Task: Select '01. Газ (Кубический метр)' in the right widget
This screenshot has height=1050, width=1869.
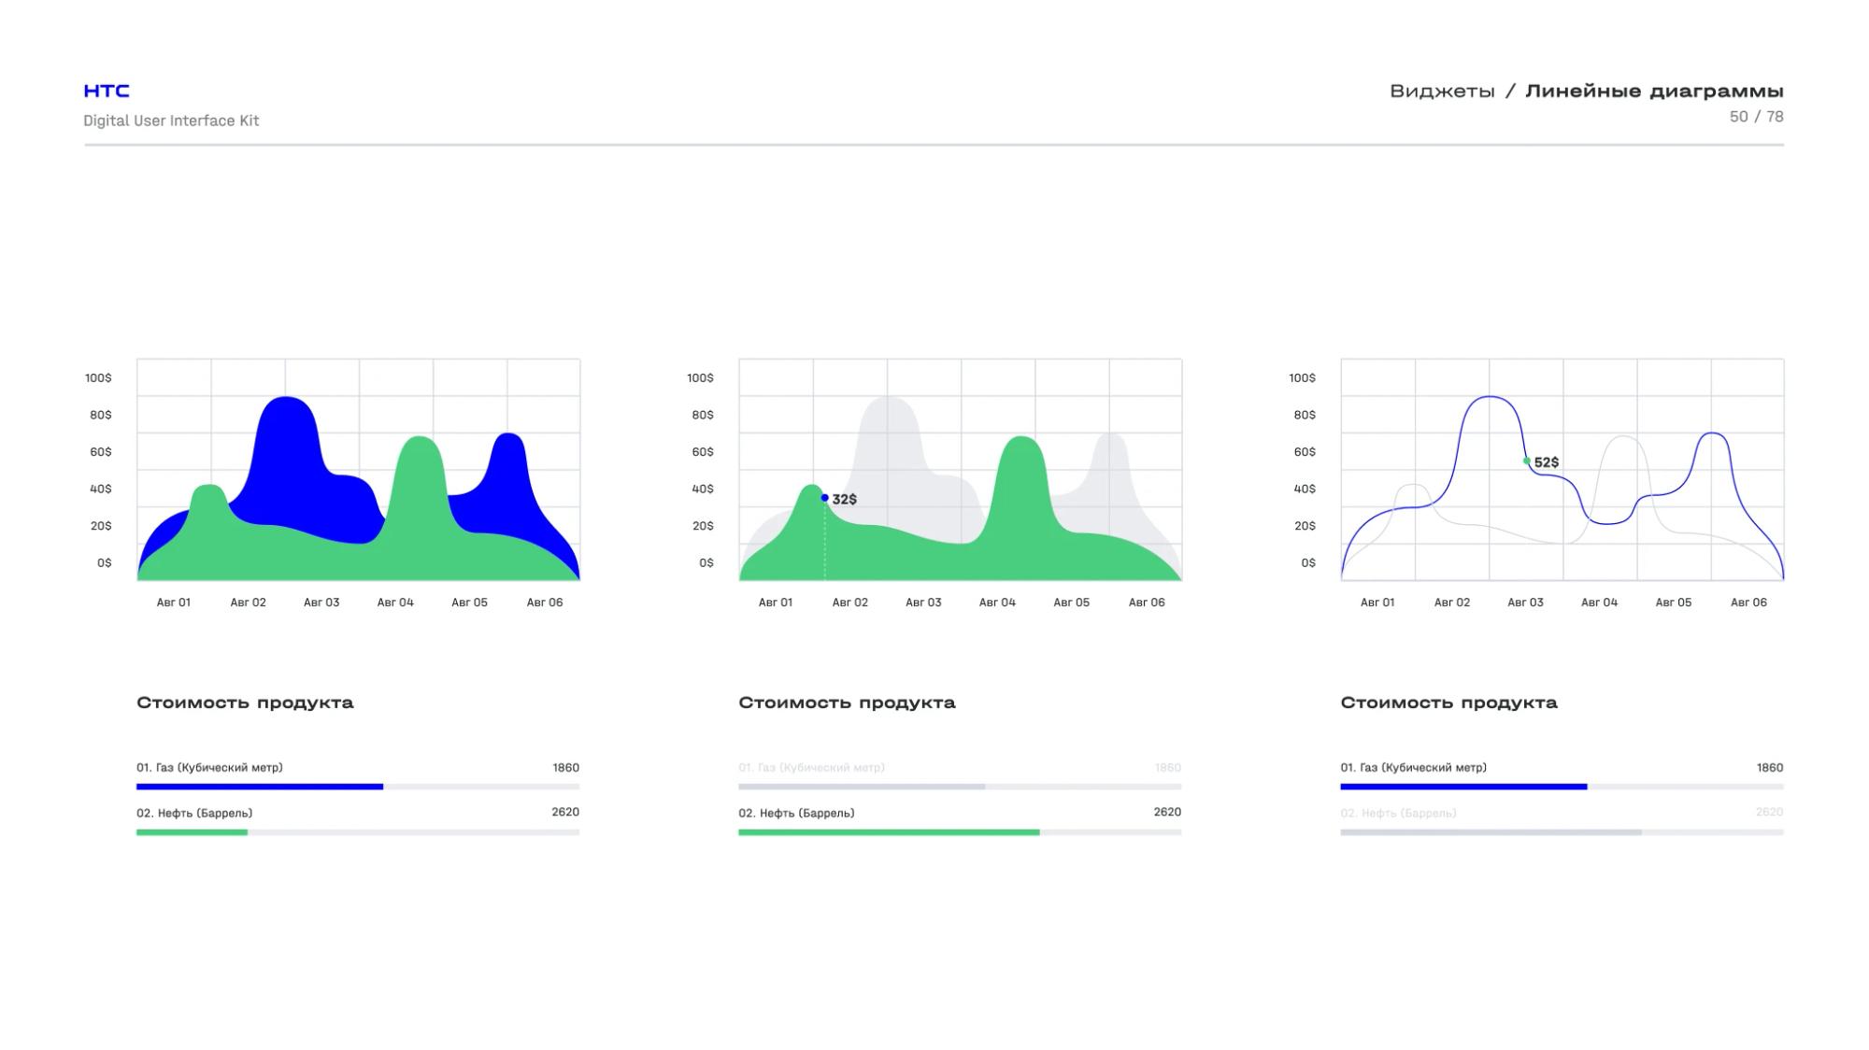Action: [1413, 768]
